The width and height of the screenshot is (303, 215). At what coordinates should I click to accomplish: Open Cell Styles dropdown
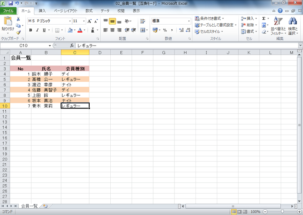[x=209, y=31]
